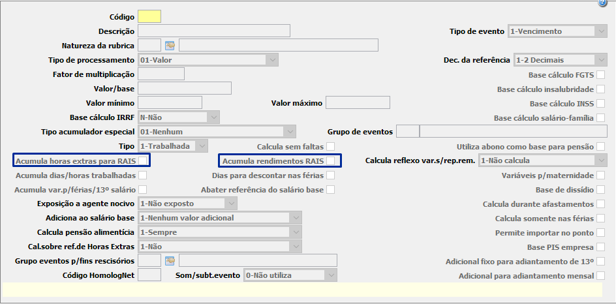Viewport: 616px width, 304px height.
Task: Check the Base cálculo INSS box
Action: click(601, 104)
